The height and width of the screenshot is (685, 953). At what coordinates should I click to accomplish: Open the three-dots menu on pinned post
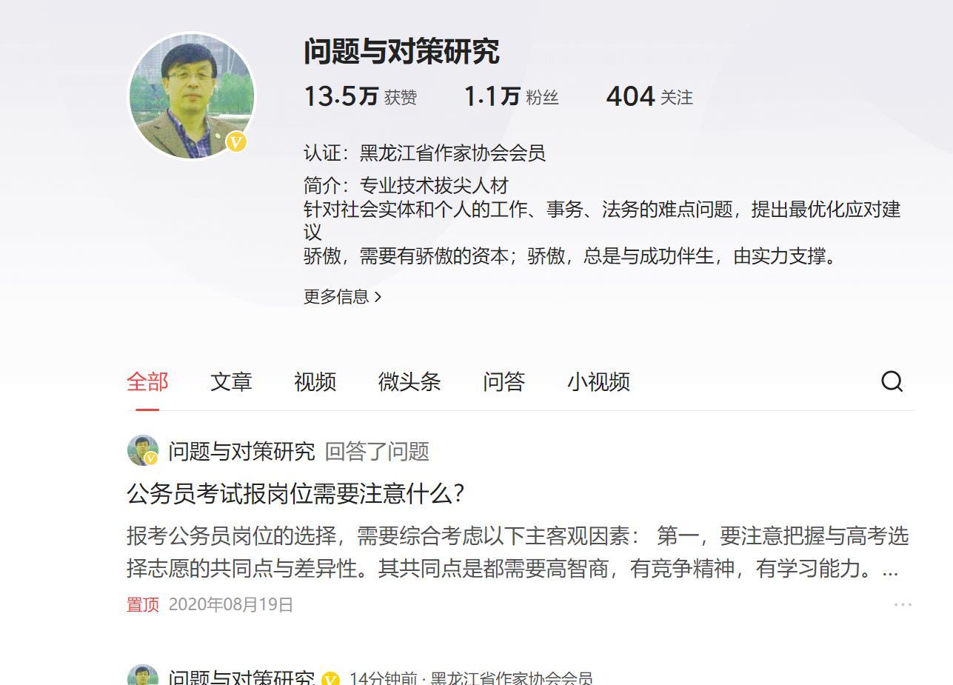[x=903, y=604]
